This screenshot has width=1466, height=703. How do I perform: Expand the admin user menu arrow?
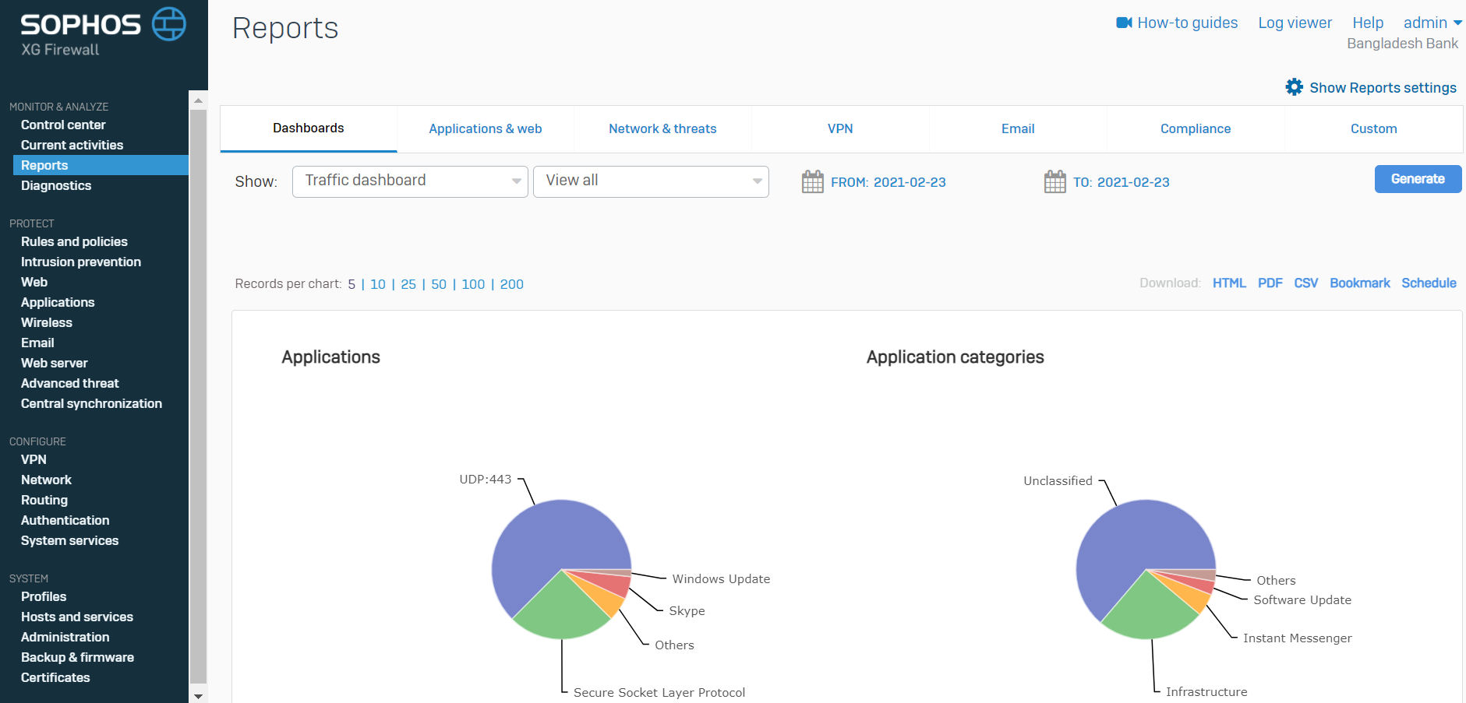pyautogui.click(x=1457, y=23)
